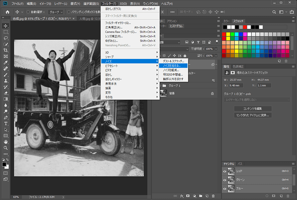This screenshot has height=200, width=297.
Task: Open the グループ dropdown in options bar
Action: (56, 12)
